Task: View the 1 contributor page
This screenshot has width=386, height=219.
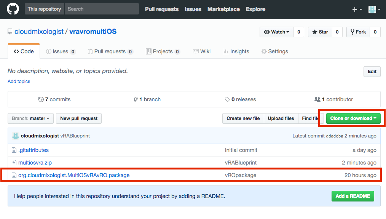Action: (333, 99)
